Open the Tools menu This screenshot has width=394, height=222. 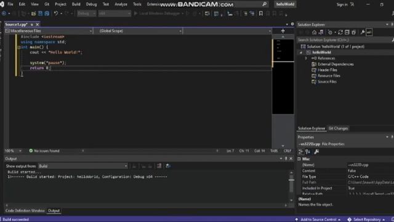click(137, 4)
